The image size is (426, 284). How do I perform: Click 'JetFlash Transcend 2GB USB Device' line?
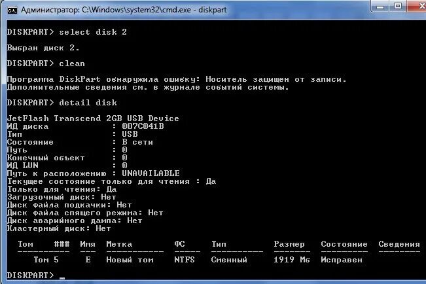pos(93,118)
